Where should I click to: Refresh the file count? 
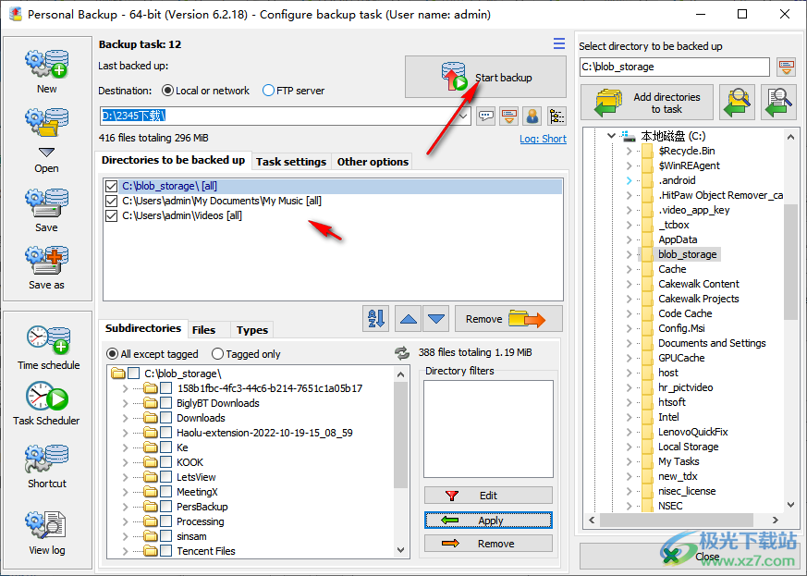pos(402,353)
